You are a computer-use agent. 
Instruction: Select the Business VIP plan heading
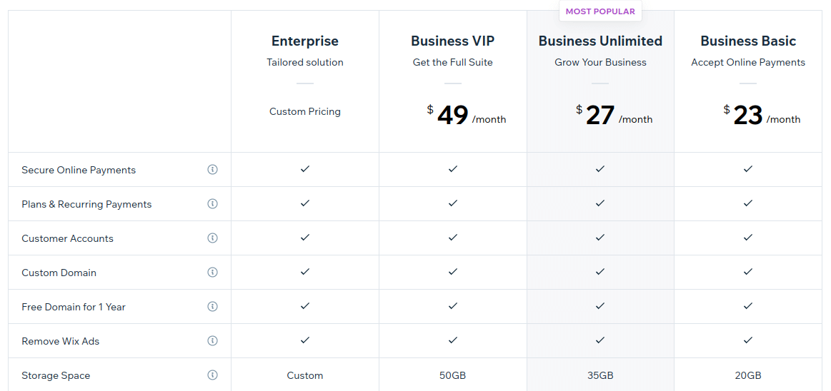(452, 41)
